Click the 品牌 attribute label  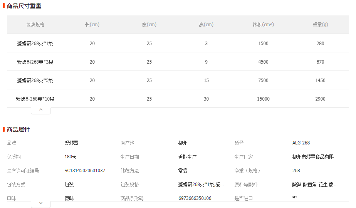(x=11, y=143)
